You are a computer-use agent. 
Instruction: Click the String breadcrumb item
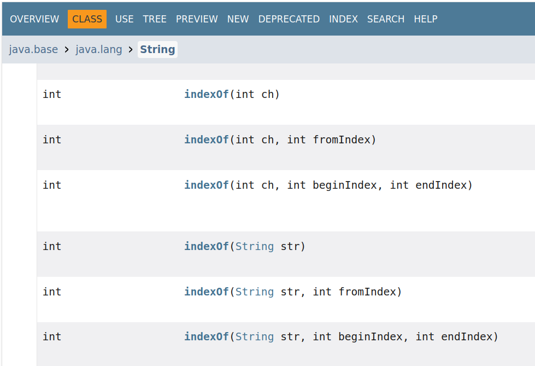click(157, 50)
